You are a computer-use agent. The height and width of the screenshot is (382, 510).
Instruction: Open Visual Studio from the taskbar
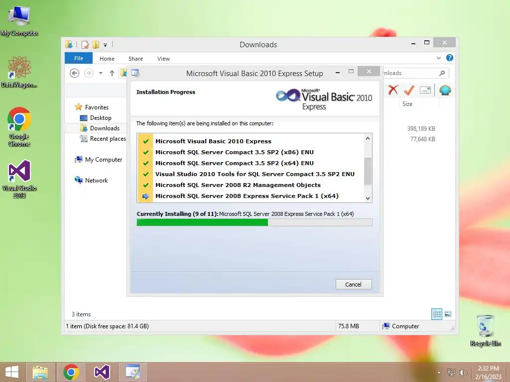click(x=102, y=372)
